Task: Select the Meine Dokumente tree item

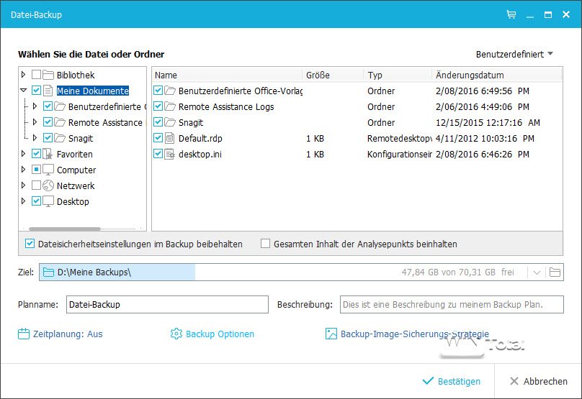Action: tap(93, 91)
